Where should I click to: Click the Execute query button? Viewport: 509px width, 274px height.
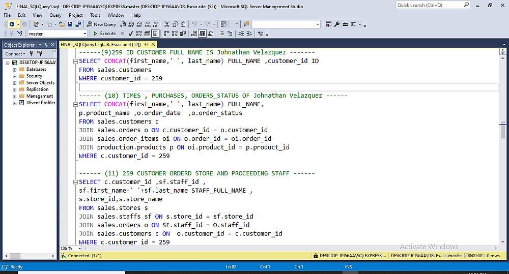click(x=104, y=34)
